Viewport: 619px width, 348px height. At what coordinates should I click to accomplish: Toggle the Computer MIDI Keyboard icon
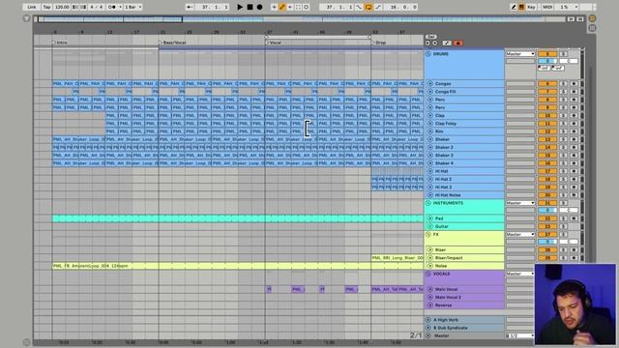pos(521,7)
